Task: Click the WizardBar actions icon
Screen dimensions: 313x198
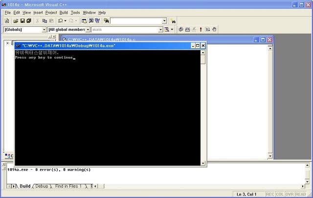Action: pyautogui.click(x=167, y=30)
